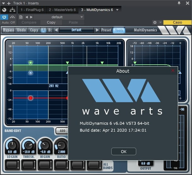Click the THRESH. knob
This screenshot has width=192, height=175.
tap(29, 145)
